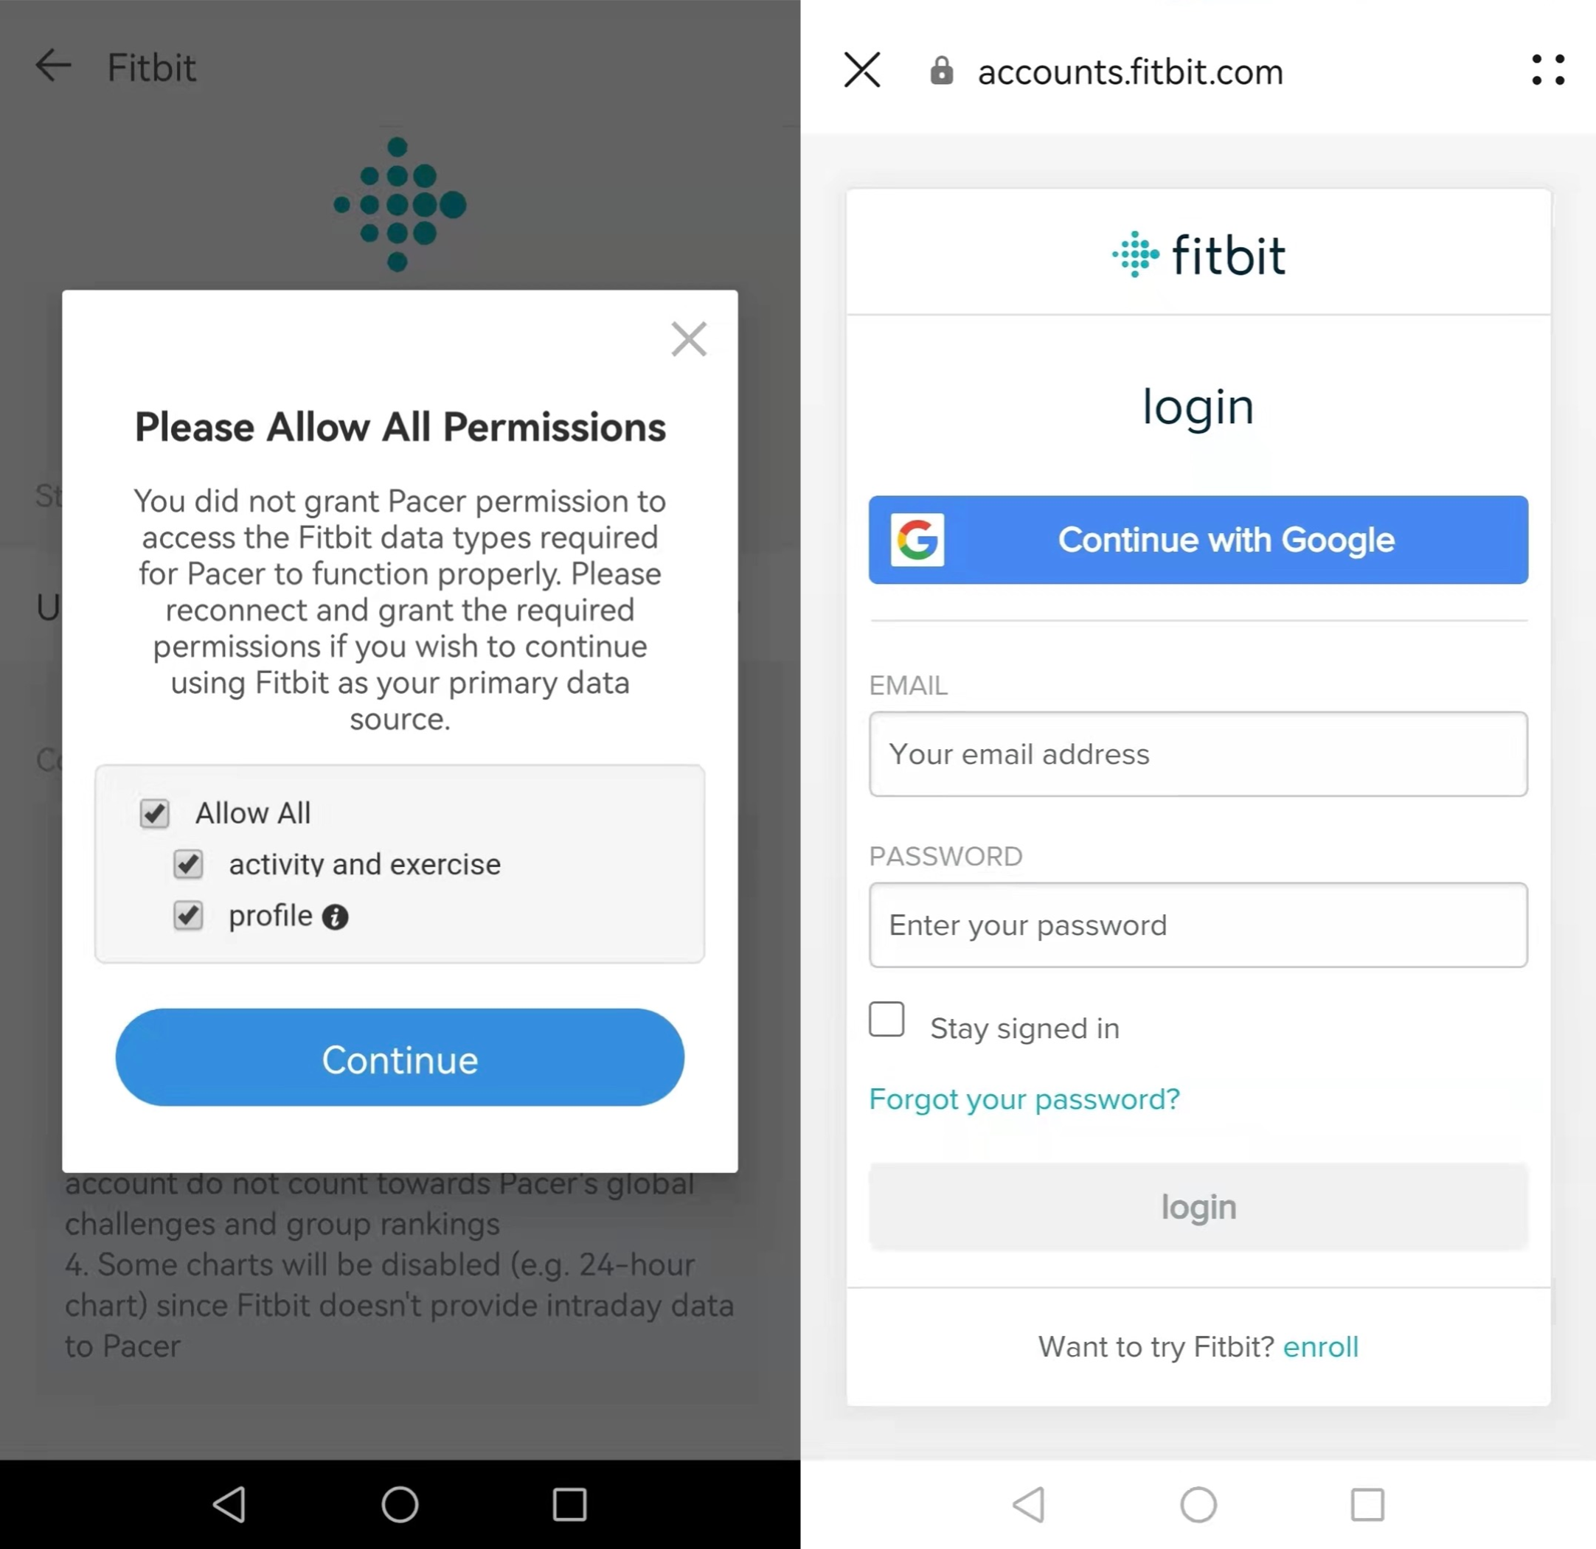Click the X dismiss icon on permissions dialog

[688, 338]
